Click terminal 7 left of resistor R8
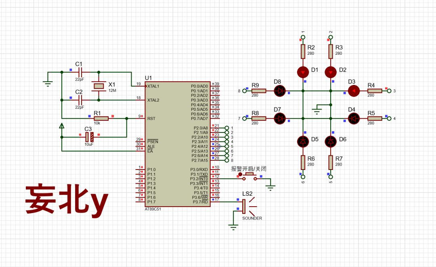Image resolution: width=436 pixels, height=267 pixels. tap(244, 118)
